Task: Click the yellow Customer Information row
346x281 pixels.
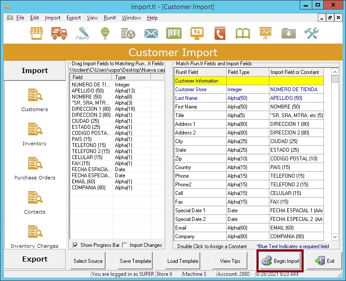Action: (x=249, y=81)
